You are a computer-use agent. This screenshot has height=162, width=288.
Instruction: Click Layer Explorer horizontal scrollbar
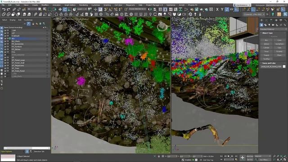pyautogui.click(x=27, y=148)
